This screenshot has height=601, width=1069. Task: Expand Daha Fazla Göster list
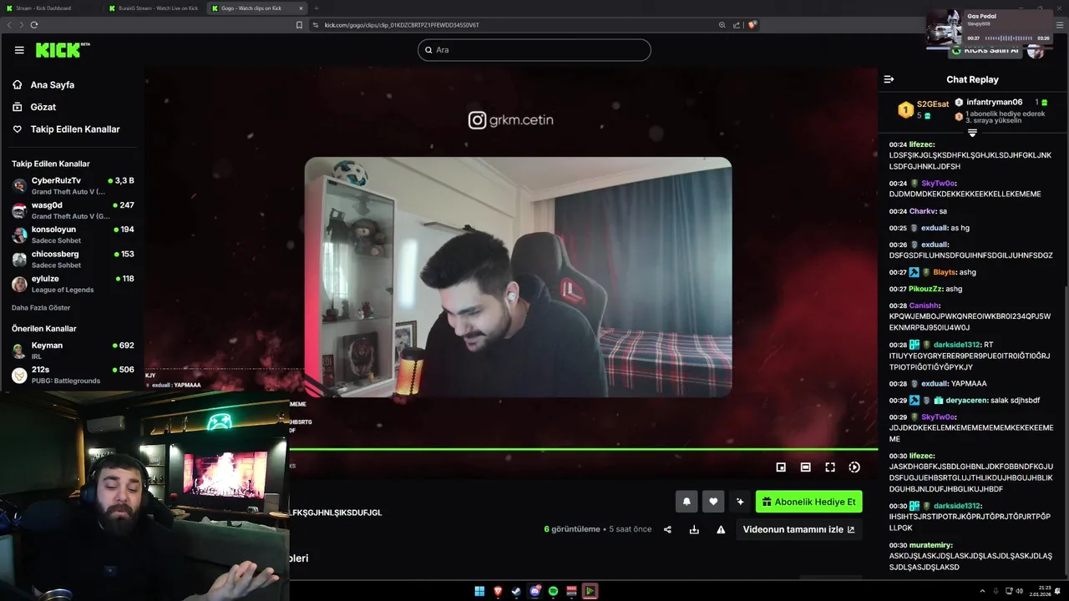point(41,308)
